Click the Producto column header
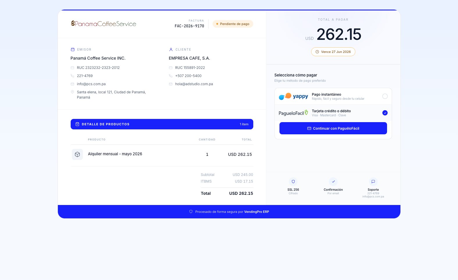Screen dimensions: 458x280 point(97,140)
